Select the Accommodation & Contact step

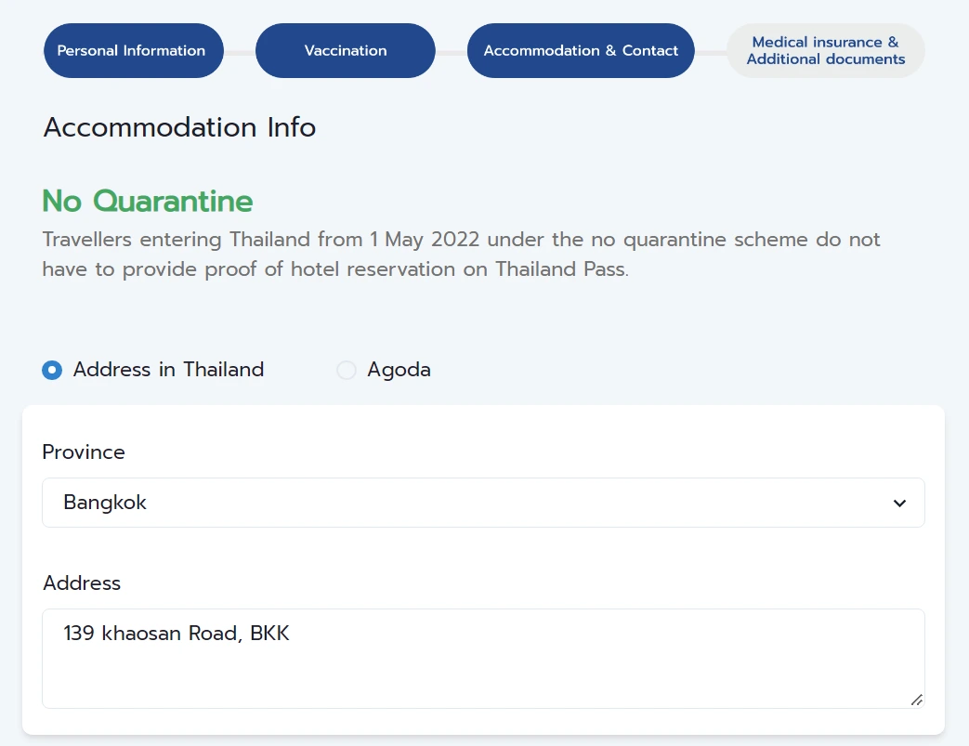581,51
